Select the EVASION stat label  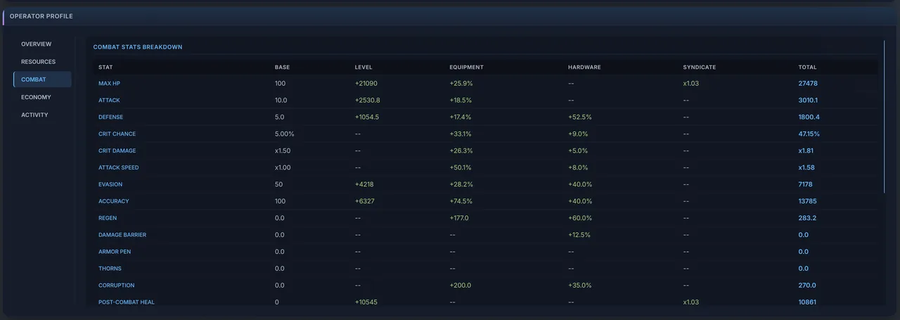pos(110,184)
